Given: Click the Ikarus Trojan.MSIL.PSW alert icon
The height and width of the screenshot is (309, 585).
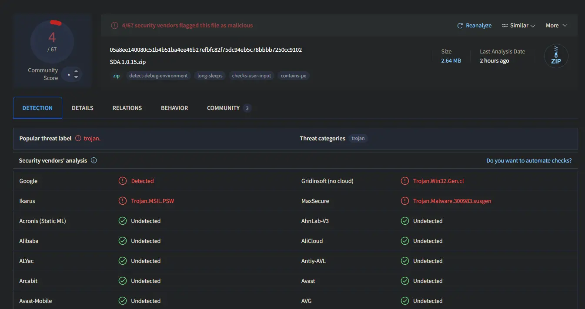Looking at the screenshot, I should [x=123, y=201].
